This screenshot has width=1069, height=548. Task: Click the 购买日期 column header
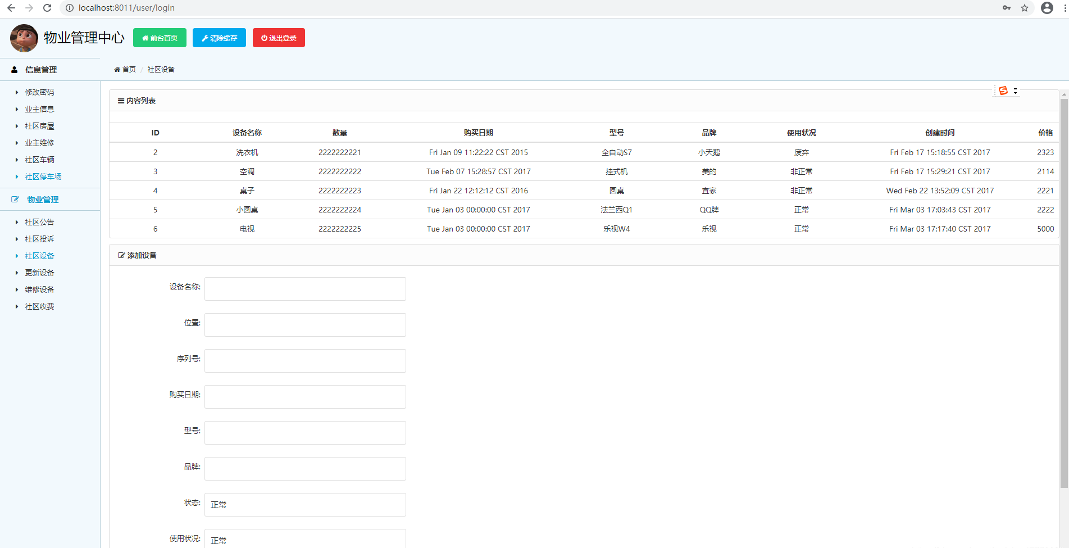[x=479, y=133]
